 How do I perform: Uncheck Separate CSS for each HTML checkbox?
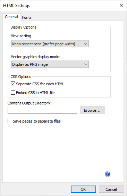[x=13, y=84]
